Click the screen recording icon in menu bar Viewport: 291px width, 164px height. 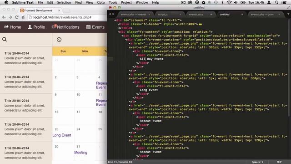[183, 2]
